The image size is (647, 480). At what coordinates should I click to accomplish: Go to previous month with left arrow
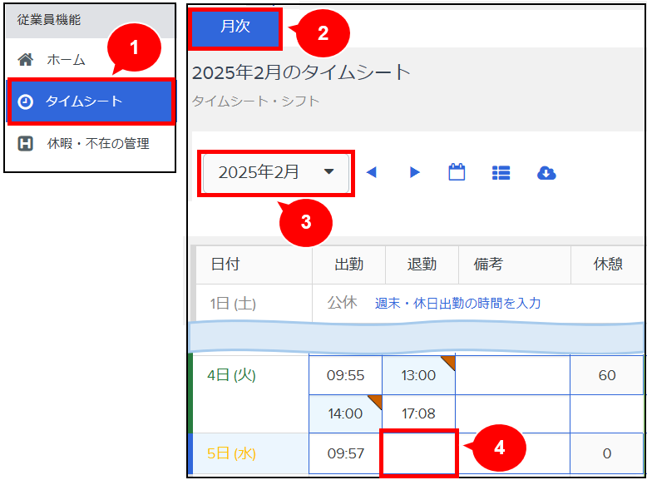coord(372,172)
